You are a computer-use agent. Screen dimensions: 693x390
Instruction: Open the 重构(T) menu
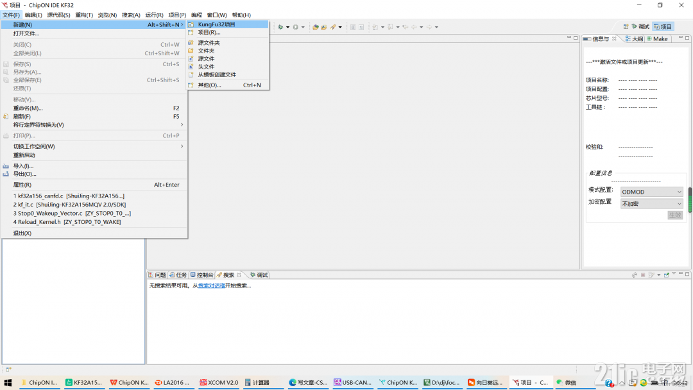(84, 15)
